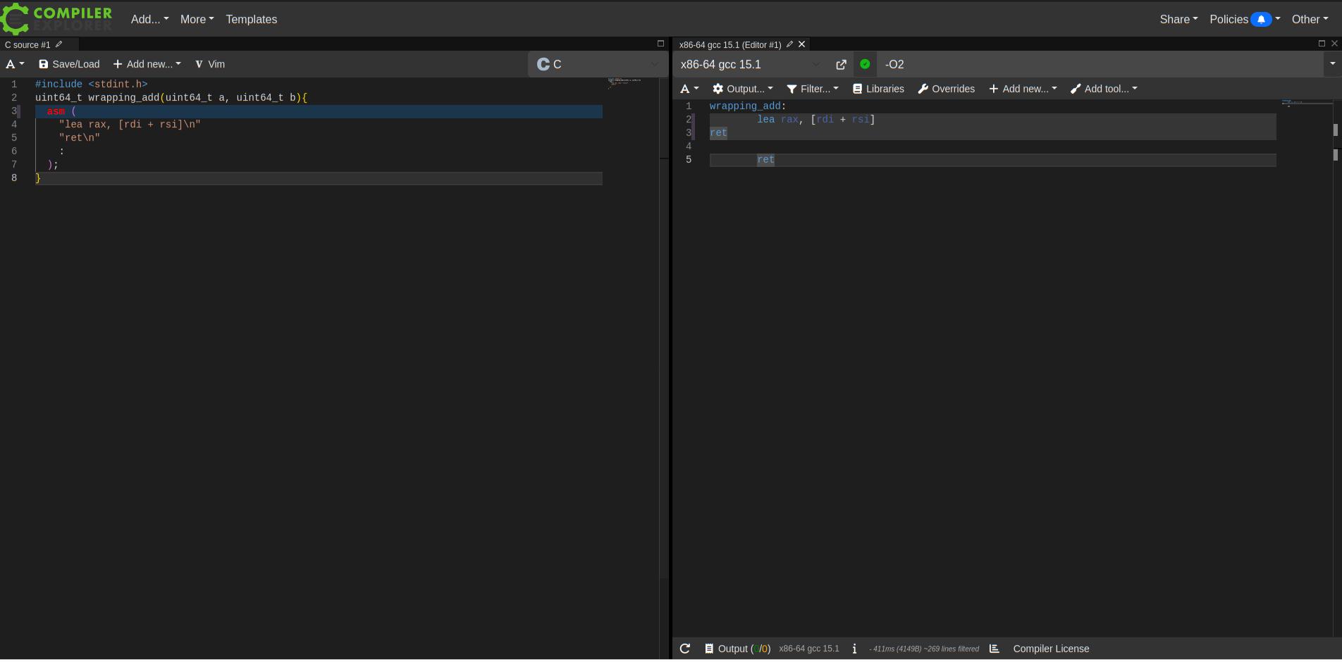Image resolution: width=1342 pixels, height=662 pixels.
Task: Open the Share menu
Action: [x=1178, y=20]
